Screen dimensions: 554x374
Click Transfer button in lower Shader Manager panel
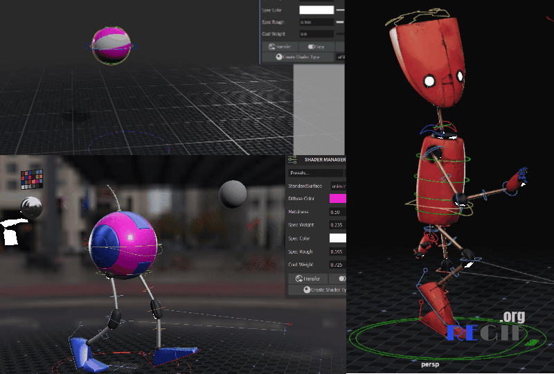click(307, 278)
